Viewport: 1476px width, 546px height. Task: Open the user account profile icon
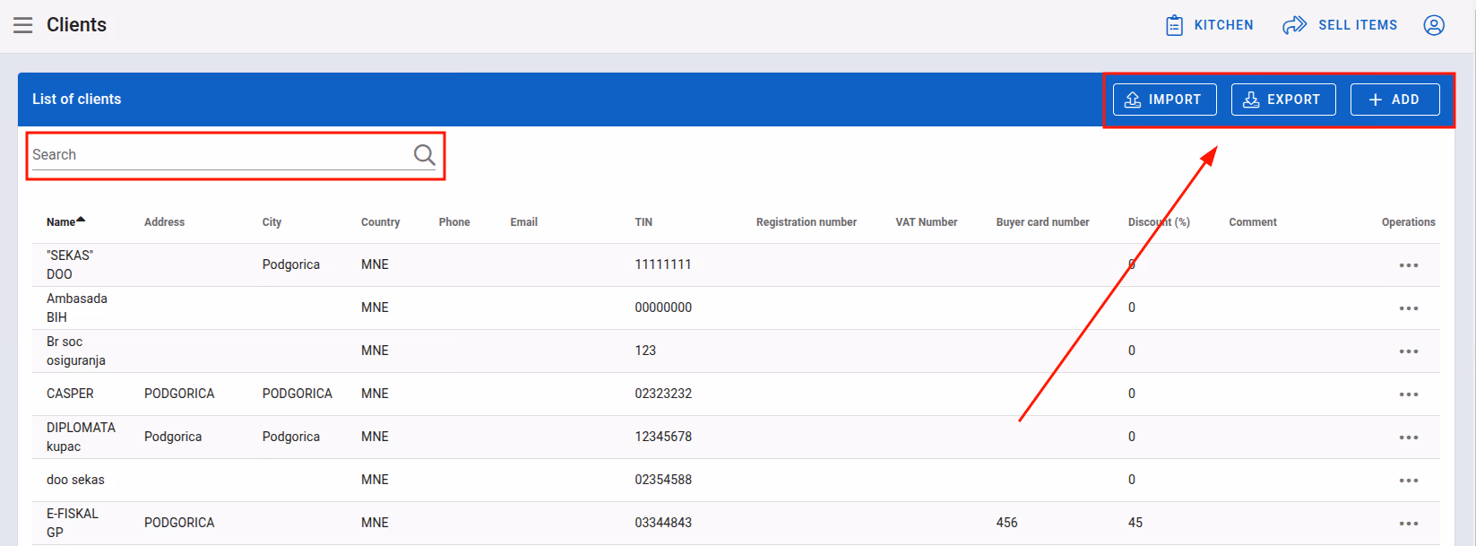coord(1434,25)
